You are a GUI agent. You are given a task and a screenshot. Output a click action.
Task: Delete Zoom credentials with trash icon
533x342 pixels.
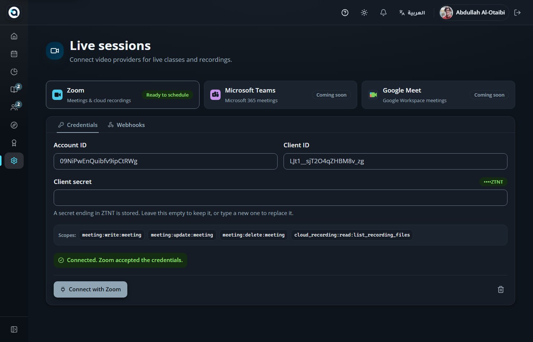click(501, 289)
